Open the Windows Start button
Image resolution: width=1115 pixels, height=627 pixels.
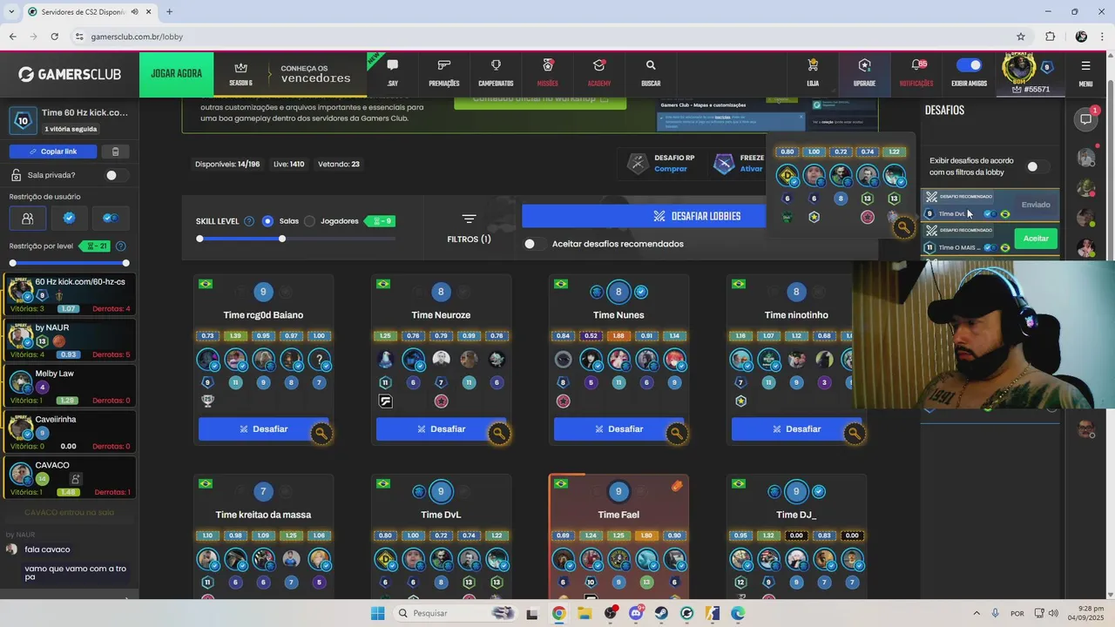coord(377,613)
